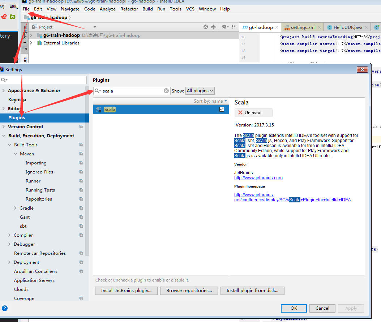Click the settings search magnifier icon
The height and width of the screenshot is (322, 381).
(x=4, y=80)
